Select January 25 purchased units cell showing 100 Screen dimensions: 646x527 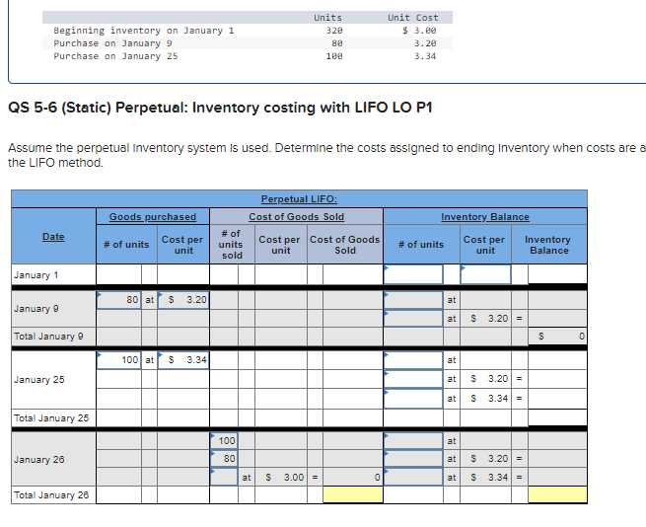point(118,360)
